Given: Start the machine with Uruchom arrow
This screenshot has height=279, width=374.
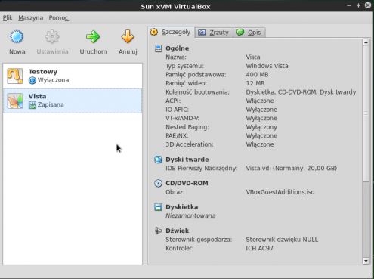Looking at the screenshot, I should pos(93,37).
